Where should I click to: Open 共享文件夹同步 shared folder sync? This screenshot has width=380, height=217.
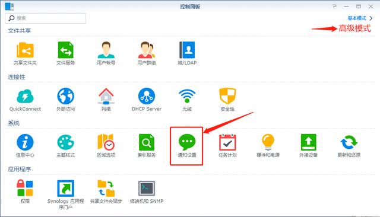point(106,188)
